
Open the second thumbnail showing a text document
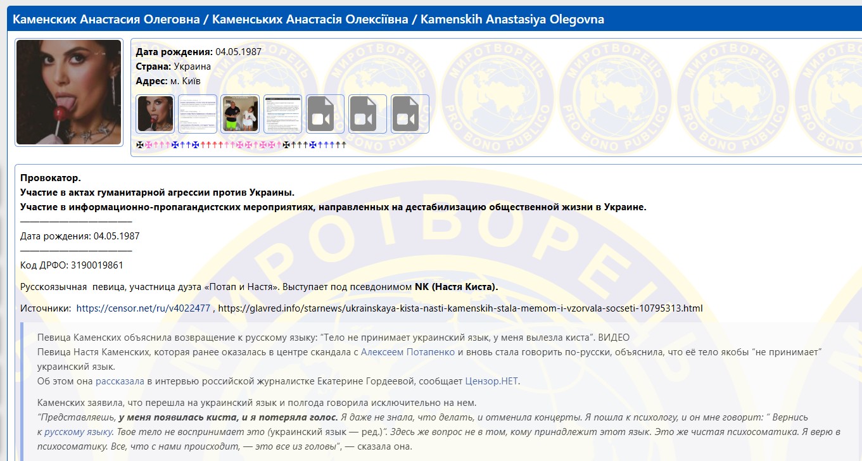tap(198, 114)
